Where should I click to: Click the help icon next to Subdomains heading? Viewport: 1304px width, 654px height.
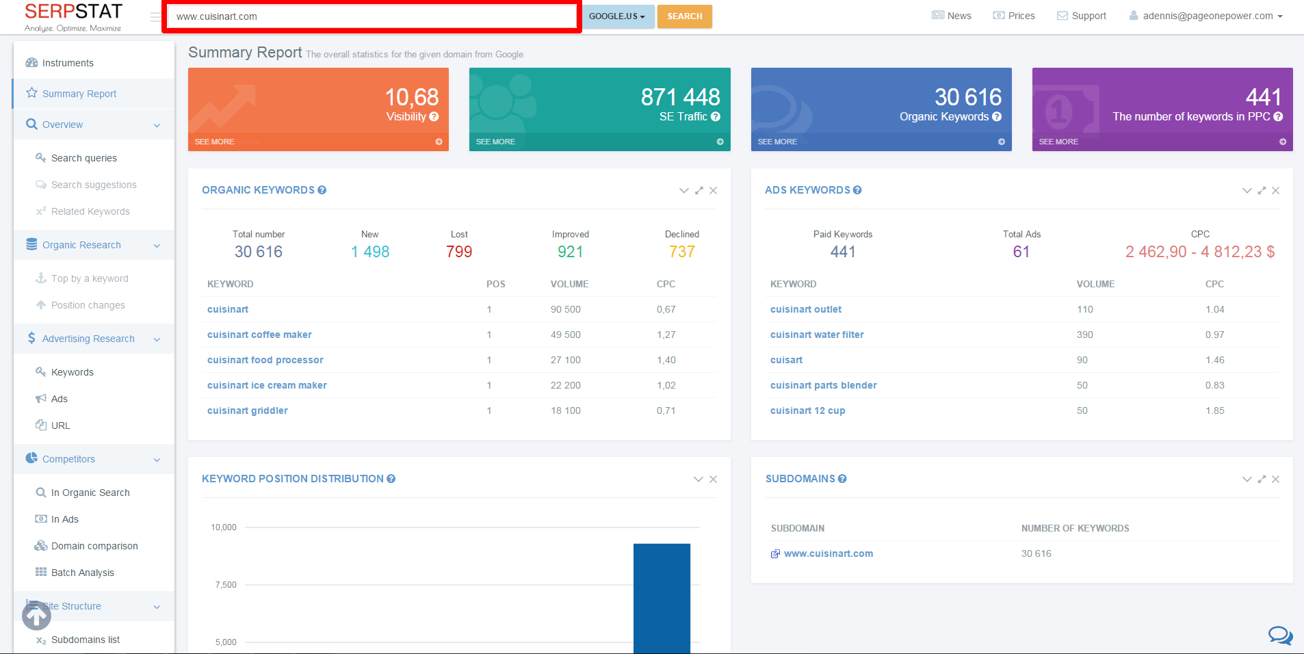pos(842,479)
